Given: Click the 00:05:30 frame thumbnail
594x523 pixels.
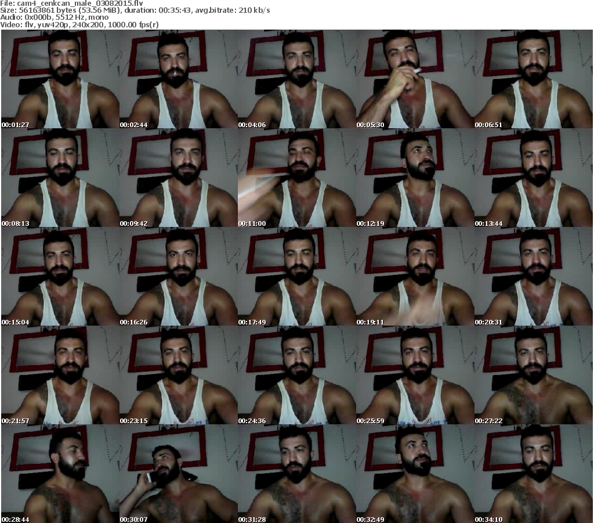Looking at the screenshot, I should coord(415,79).
